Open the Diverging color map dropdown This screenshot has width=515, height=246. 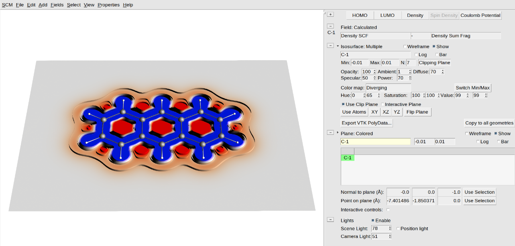point(388,87)
